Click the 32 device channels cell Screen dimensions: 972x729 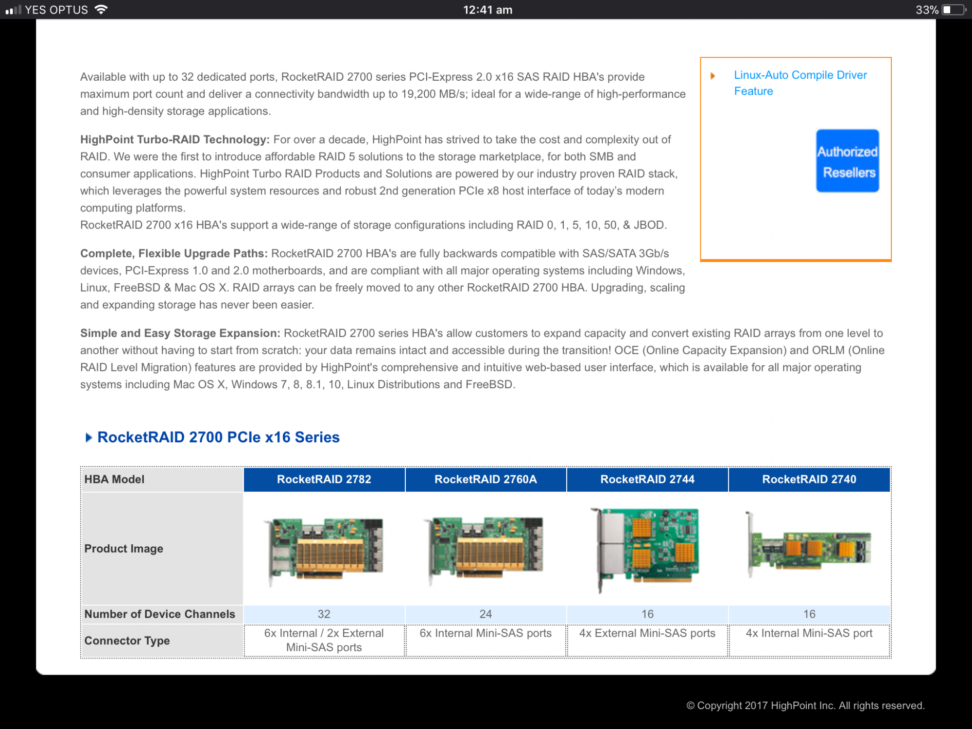point(324,614)
